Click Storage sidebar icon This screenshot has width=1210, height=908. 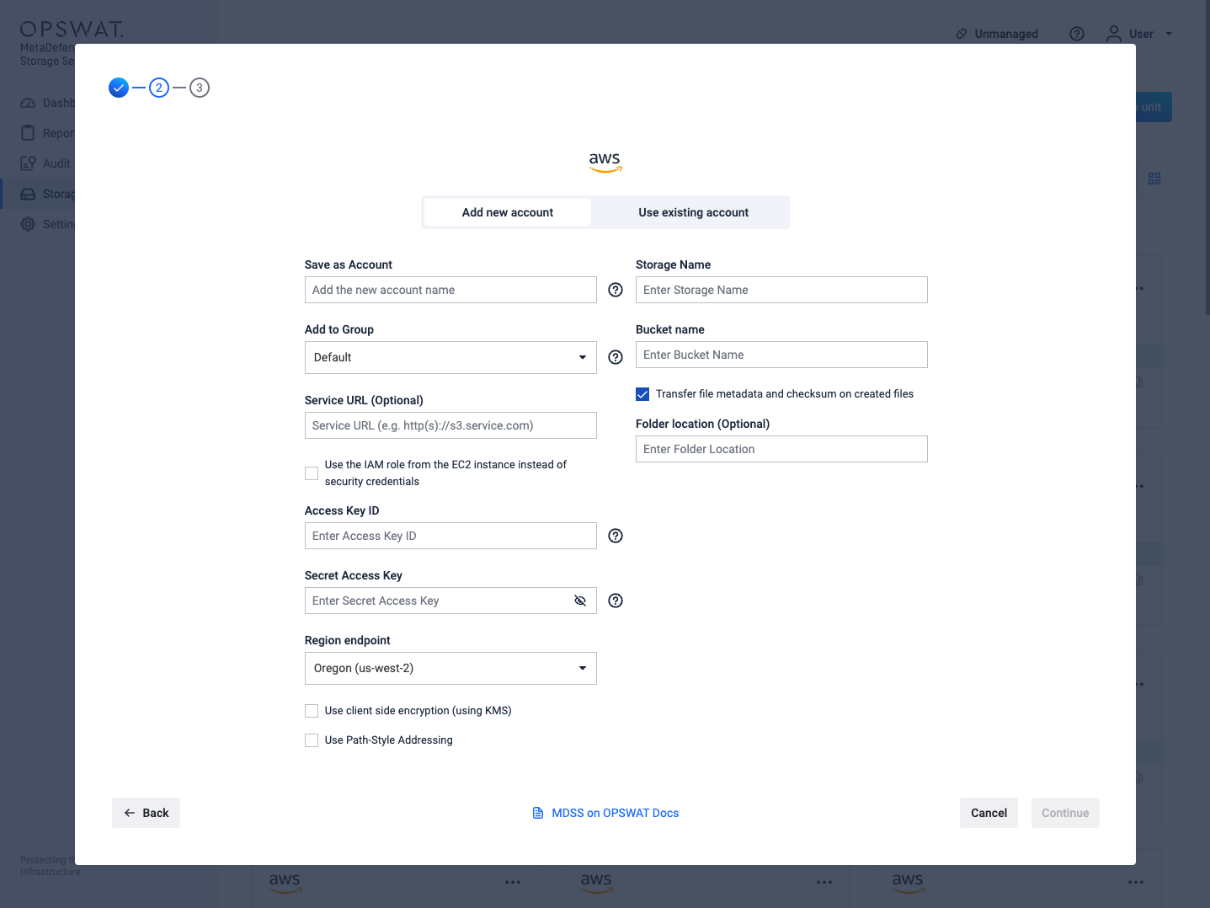coord(28,194)
